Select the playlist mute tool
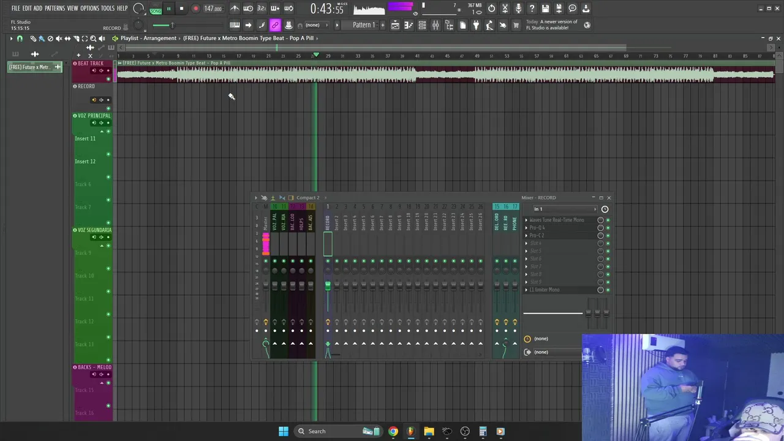 point(59,38)
